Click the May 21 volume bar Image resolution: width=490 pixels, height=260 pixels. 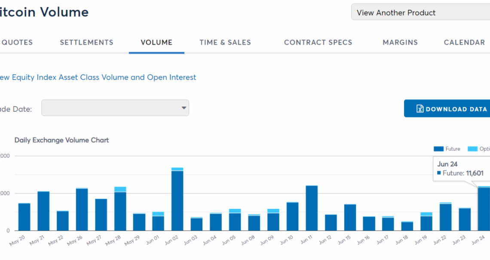click(x=43, y=211)
